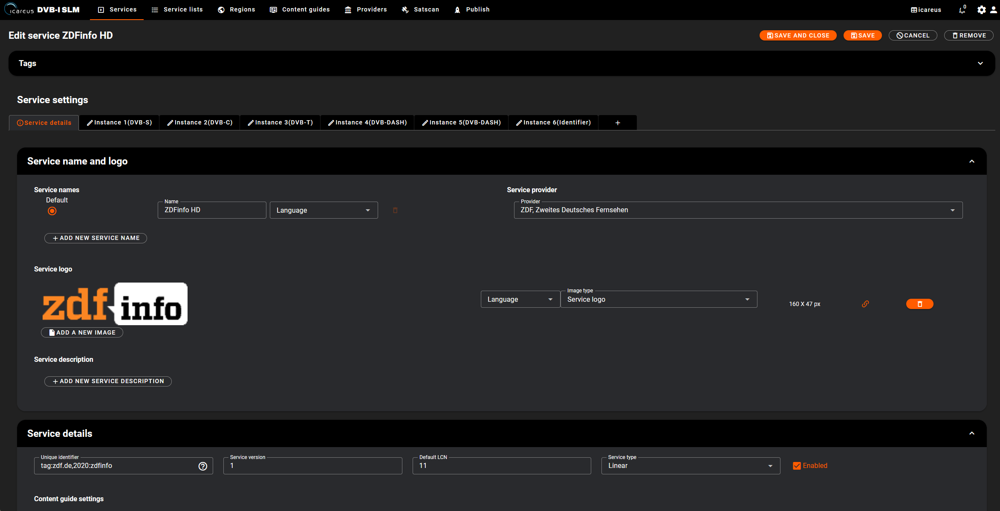Select the Default service name radio button
Image resolution: width=1000 pixels, height=511 pixels.
(52, 211)
